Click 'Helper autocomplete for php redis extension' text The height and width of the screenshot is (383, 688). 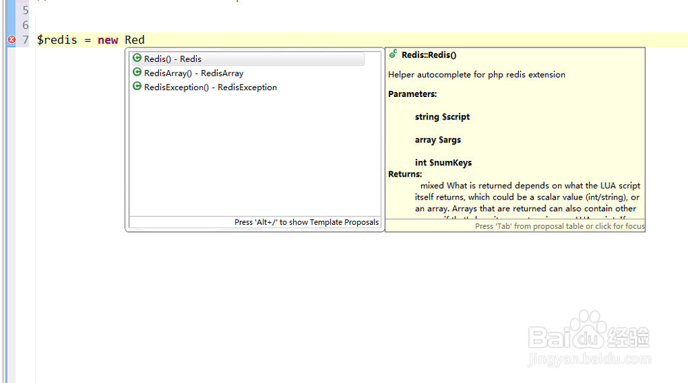click(x=477, y=74)
